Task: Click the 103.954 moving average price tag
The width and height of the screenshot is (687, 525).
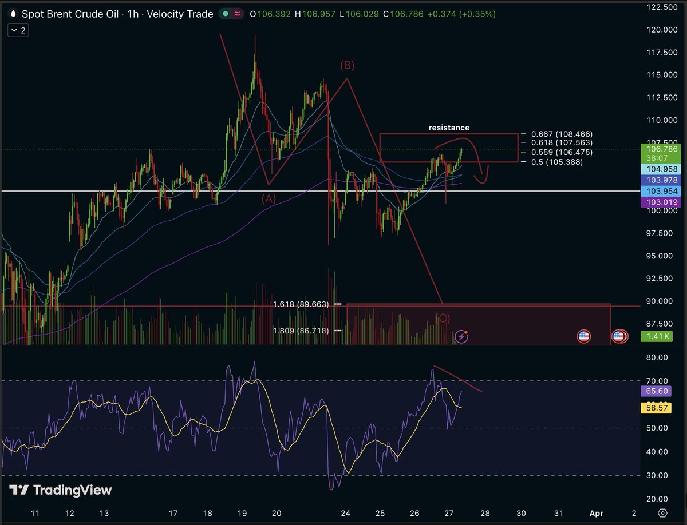Action: (x=660, y=191)
